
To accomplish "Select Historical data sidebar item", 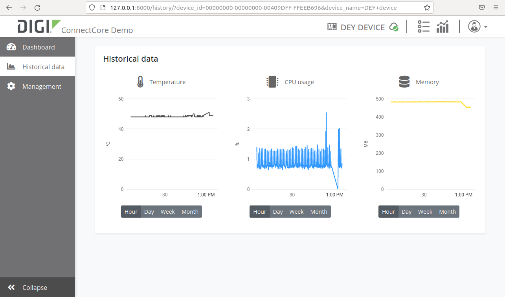I will coord(37,67).
